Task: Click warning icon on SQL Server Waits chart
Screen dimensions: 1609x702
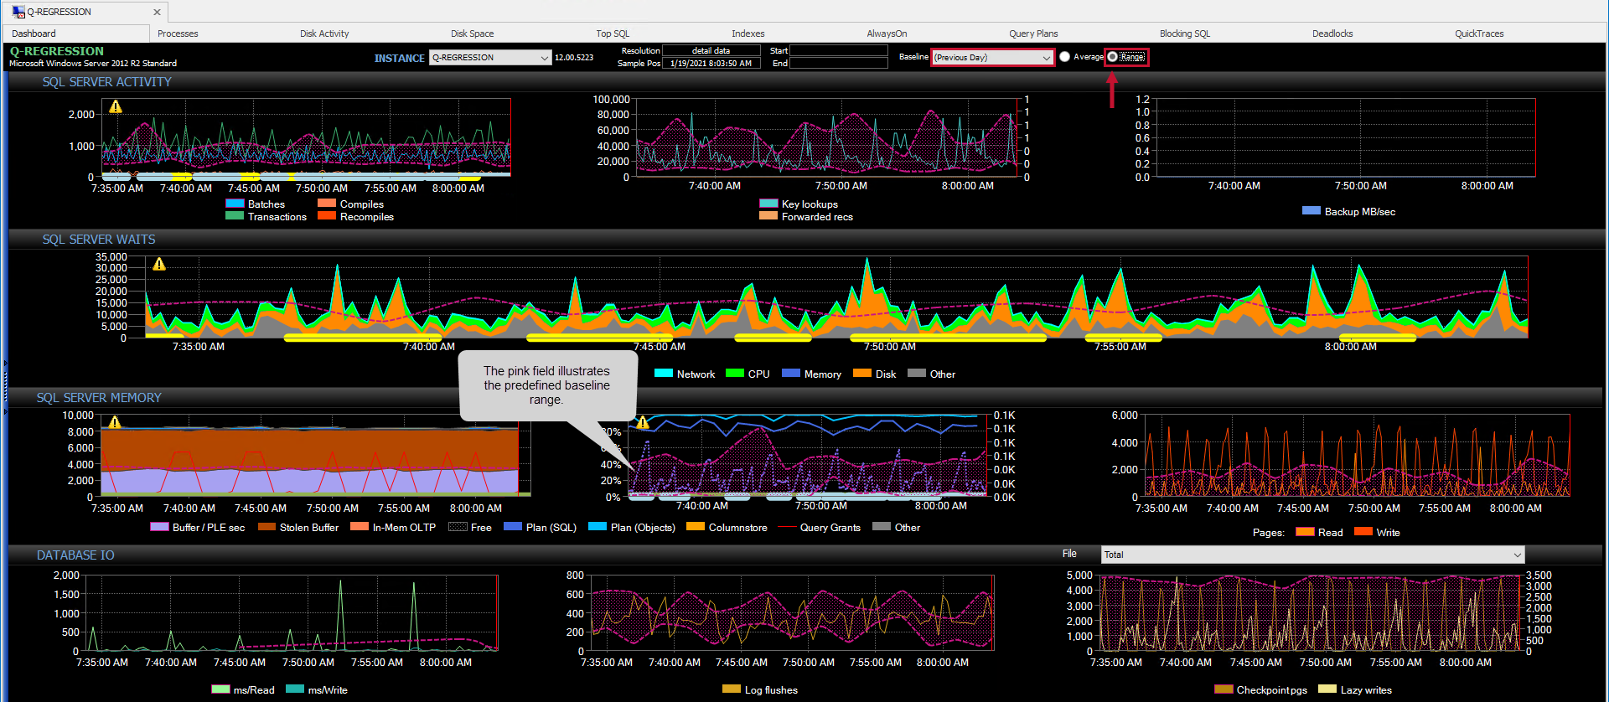Action: click(x=159, y=264)
